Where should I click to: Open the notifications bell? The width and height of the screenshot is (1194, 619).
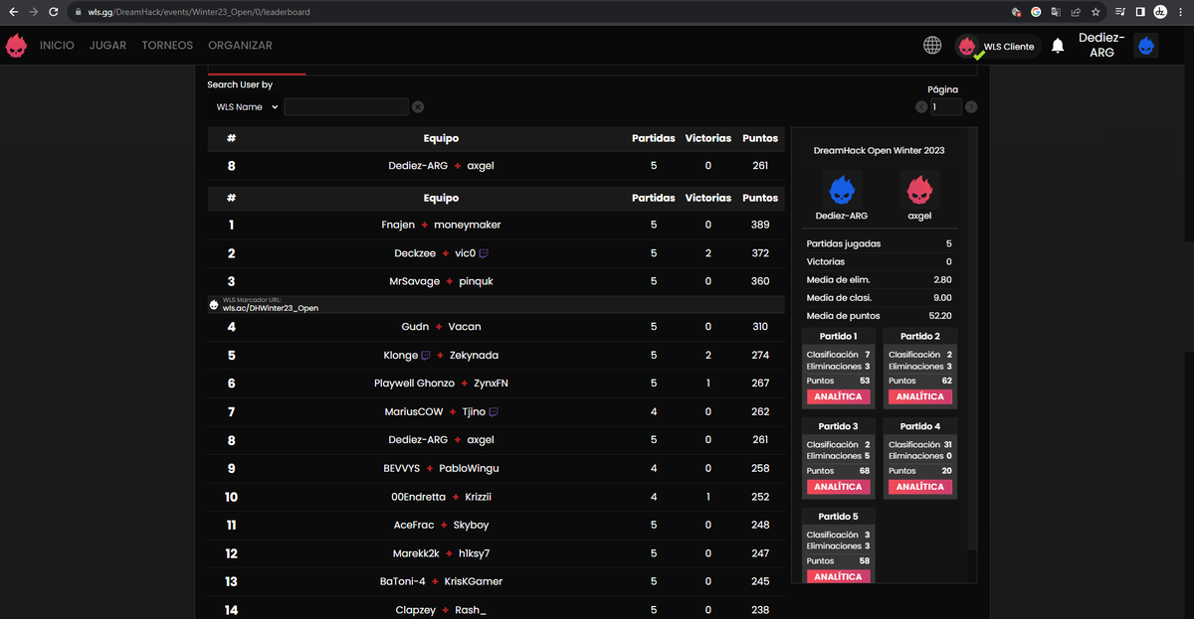(x=1058, y=46)
